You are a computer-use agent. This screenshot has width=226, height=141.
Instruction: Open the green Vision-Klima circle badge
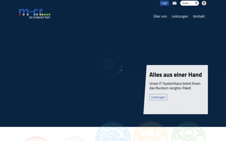pos(188,132)
